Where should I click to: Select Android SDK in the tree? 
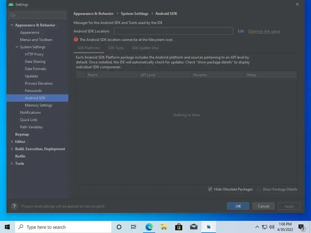[x=37, y=98]
